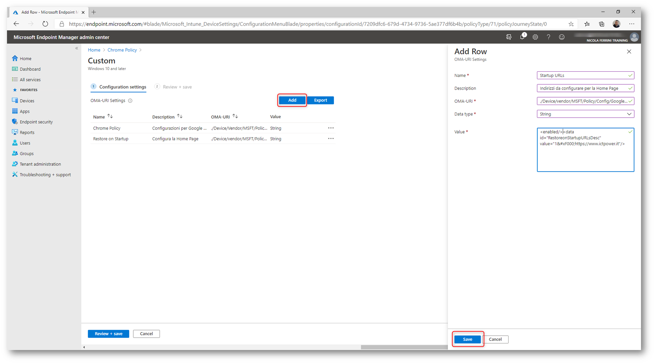Click Home breadcrumb link
Viewport: 655px width, 364px height.
pos(94,50)
